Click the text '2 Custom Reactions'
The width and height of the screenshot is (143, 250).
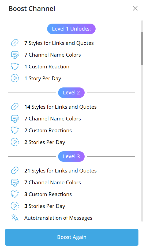[x=48, y=131]
